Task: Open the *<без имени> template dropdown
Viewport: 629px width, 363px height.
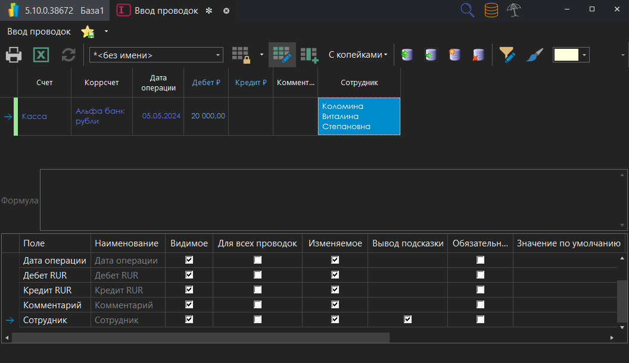Action: (219, 55)
